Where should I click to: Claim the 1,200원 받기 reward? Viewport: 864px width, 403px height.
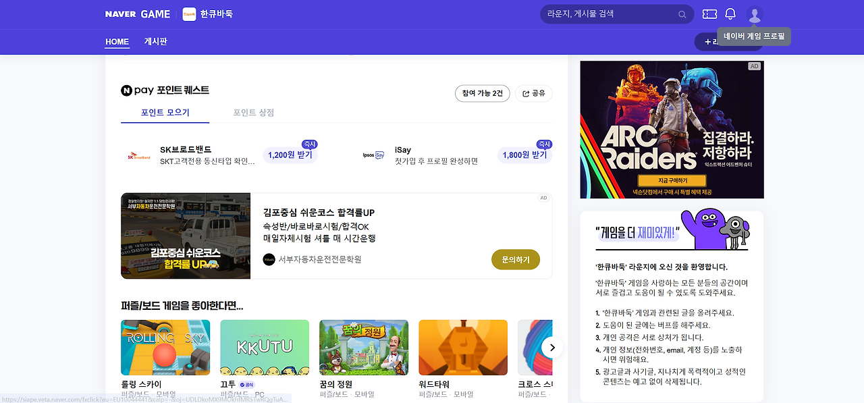(290, 155)
